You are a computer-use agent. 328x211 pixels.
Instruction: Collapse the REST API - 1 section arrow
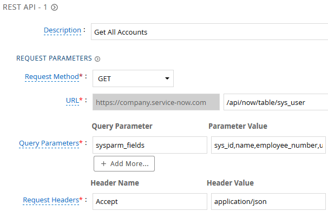click(x=54, y=8)
